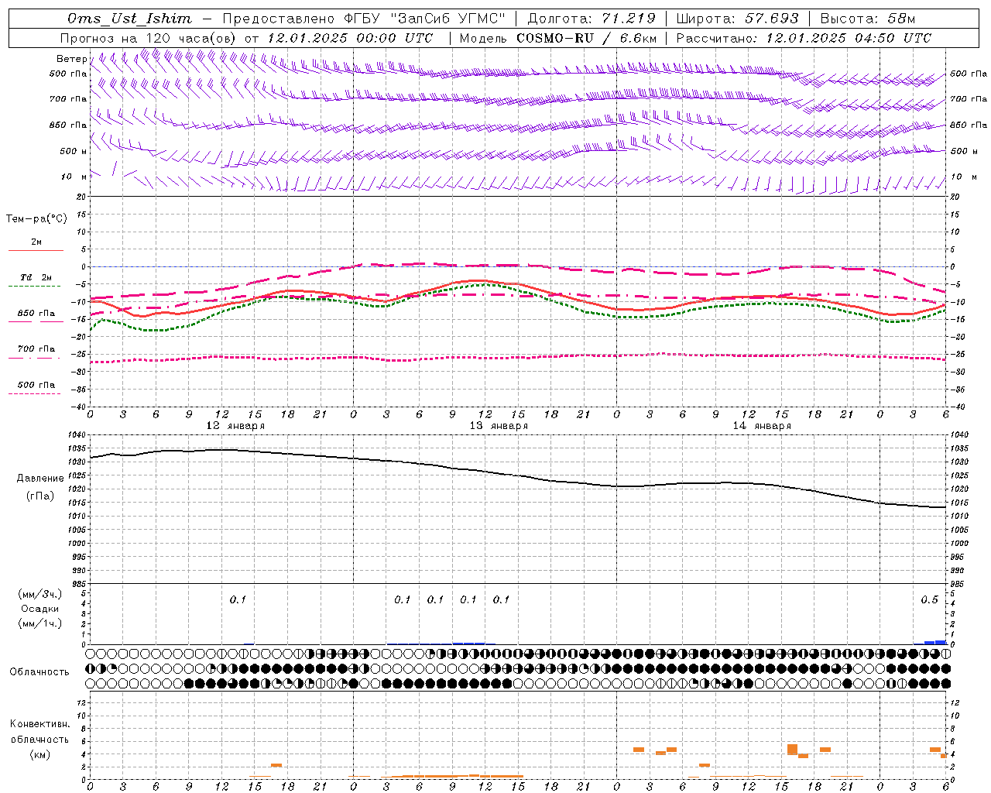Screen dimensions: 991x793
Task: Click the 13 января date label
Action: pyautogui.click(x=499, y=426)
